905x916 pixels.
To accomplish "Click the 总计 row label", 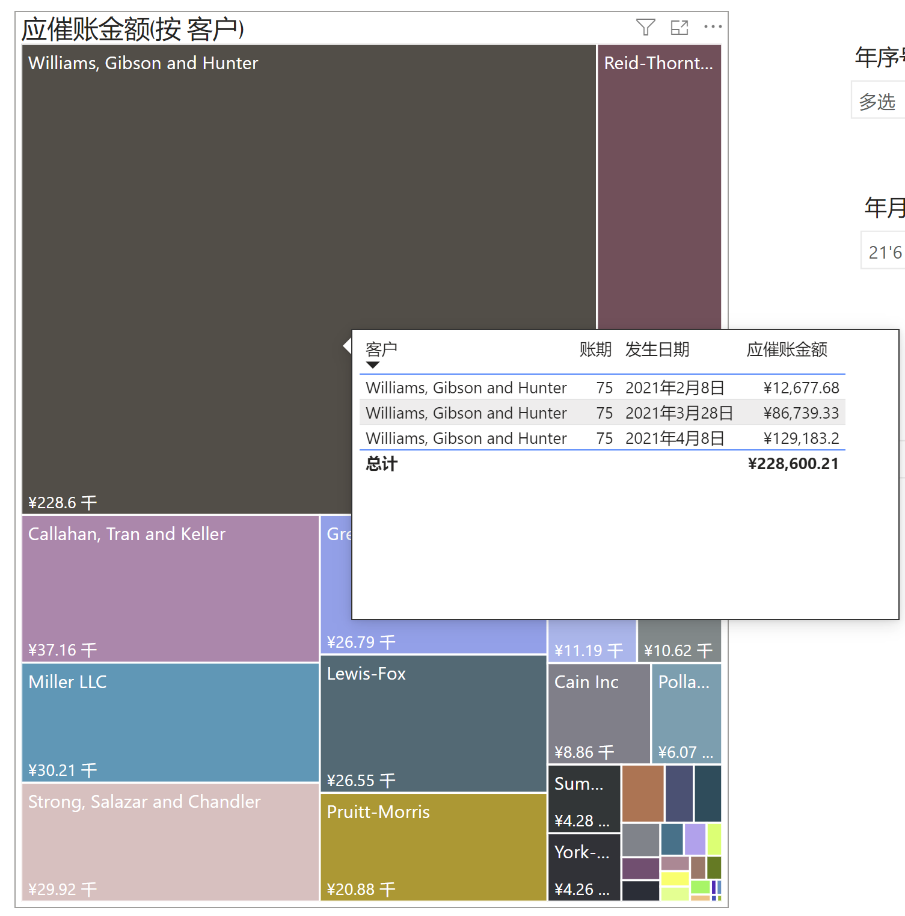I will tap(381, 464).
